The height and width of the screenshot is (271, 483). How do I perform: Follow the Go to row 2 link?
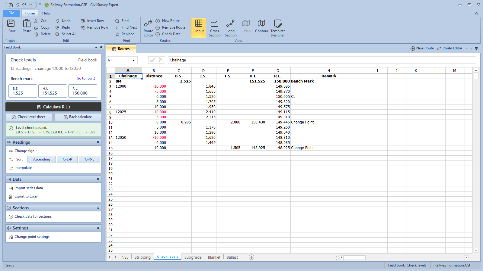coord(86,78)
